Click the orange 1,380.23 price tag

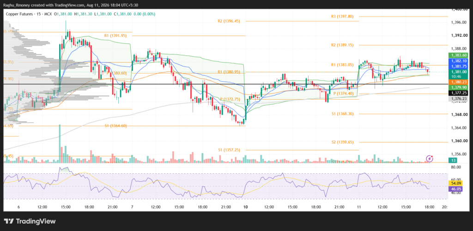pyautogui.click(x=459, y=82)
